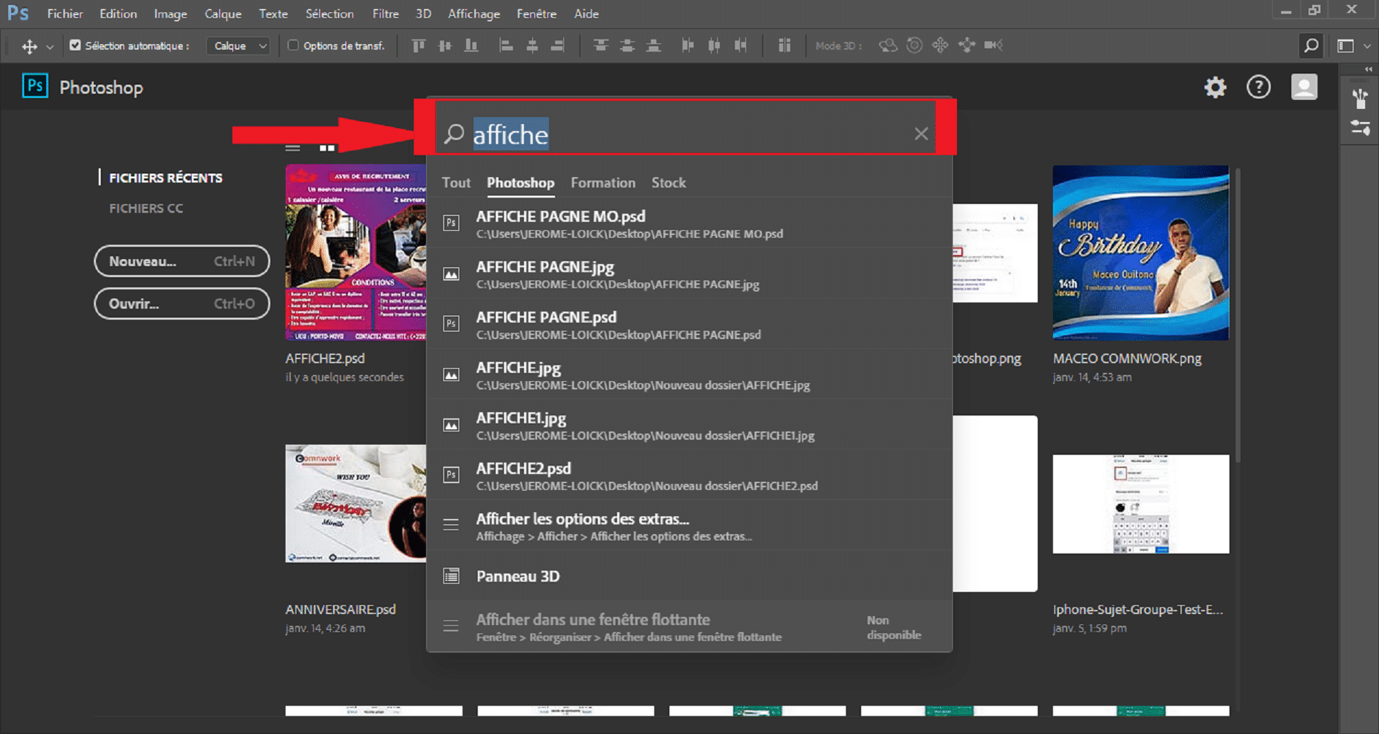Select FICHIERS CC in sidebar
Viewport: 1379px width, 734px height.
(146, 208)
